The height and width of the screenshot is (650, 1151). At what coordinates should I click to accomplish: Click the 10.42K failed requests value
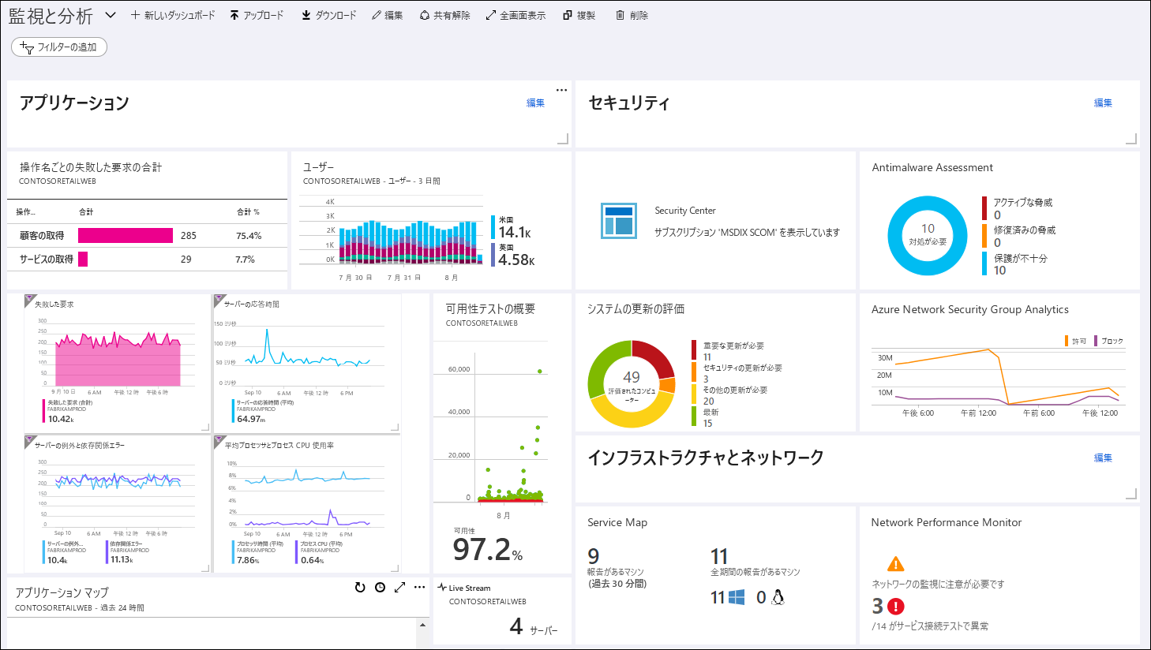point(60,419)
